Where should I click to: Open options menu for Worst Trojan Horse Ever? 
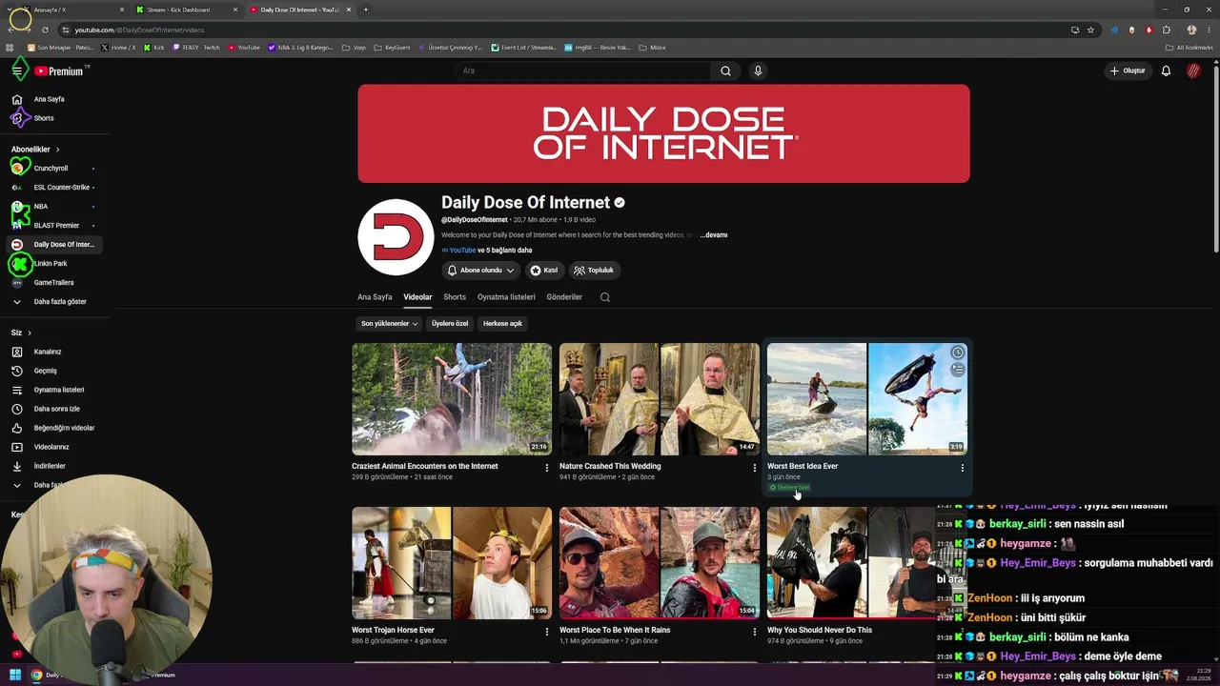[547, 632]
